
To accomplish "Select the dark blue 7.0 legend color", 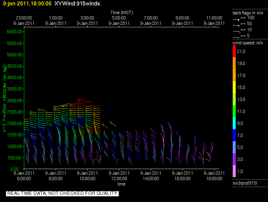I will pos(234,135).
